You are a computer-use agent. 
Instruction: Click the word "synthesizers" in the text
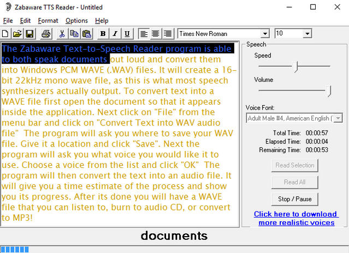(28, 91)
